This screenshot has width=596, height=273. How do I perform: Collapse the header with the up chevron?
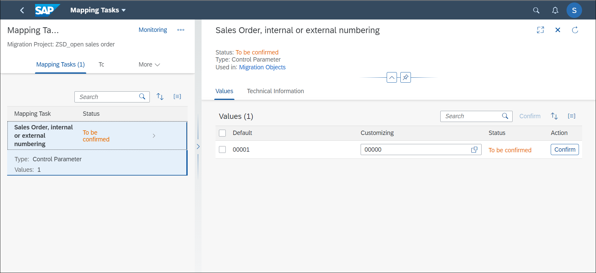coord(392,77)
